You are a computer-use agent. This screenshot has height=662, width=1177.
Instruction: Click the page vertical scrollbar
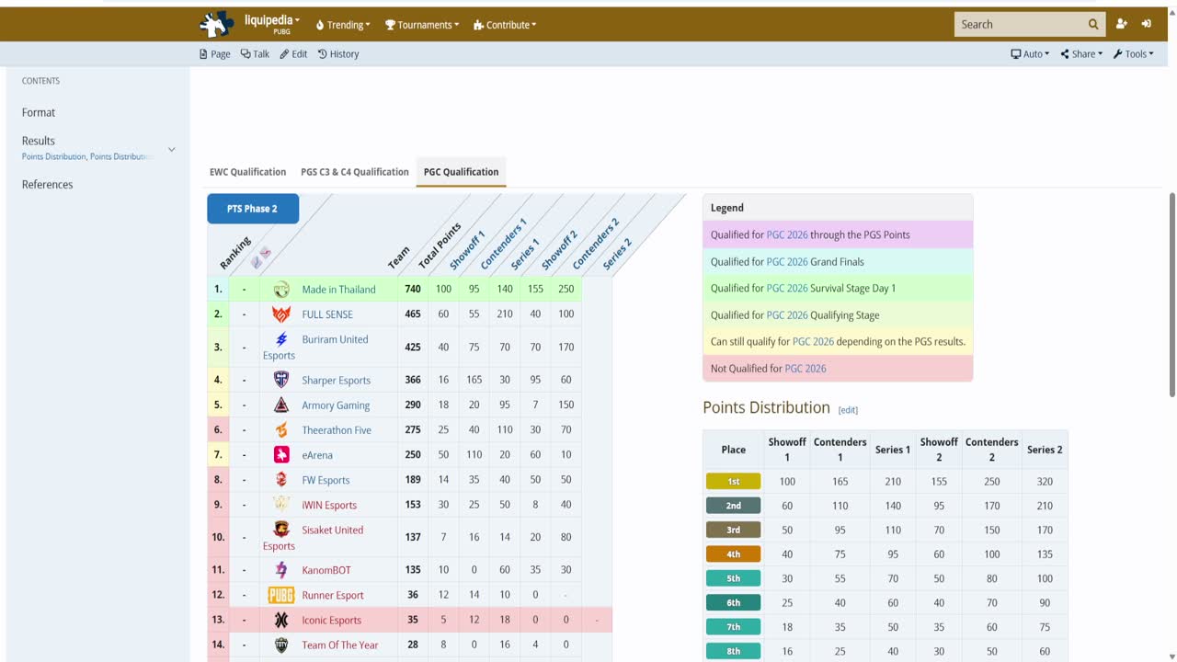1171,294
